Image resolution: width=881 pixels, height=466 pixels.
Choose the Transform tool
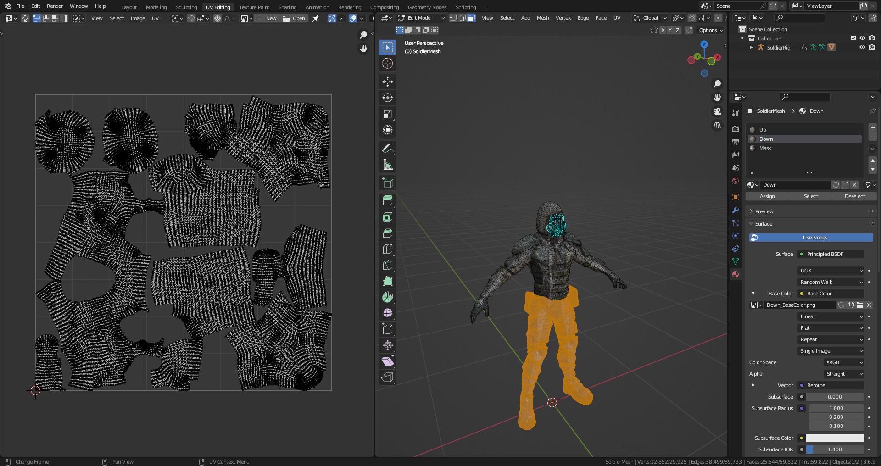click(x=388, y=130)
